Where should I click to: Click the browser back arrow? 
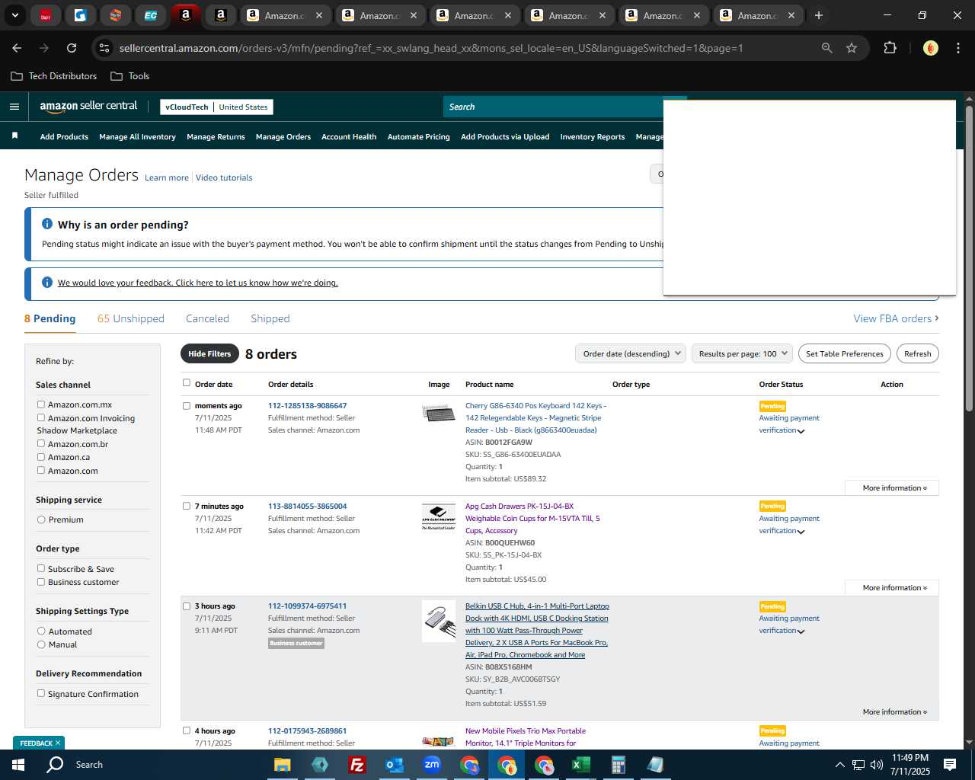coord(17,48)
